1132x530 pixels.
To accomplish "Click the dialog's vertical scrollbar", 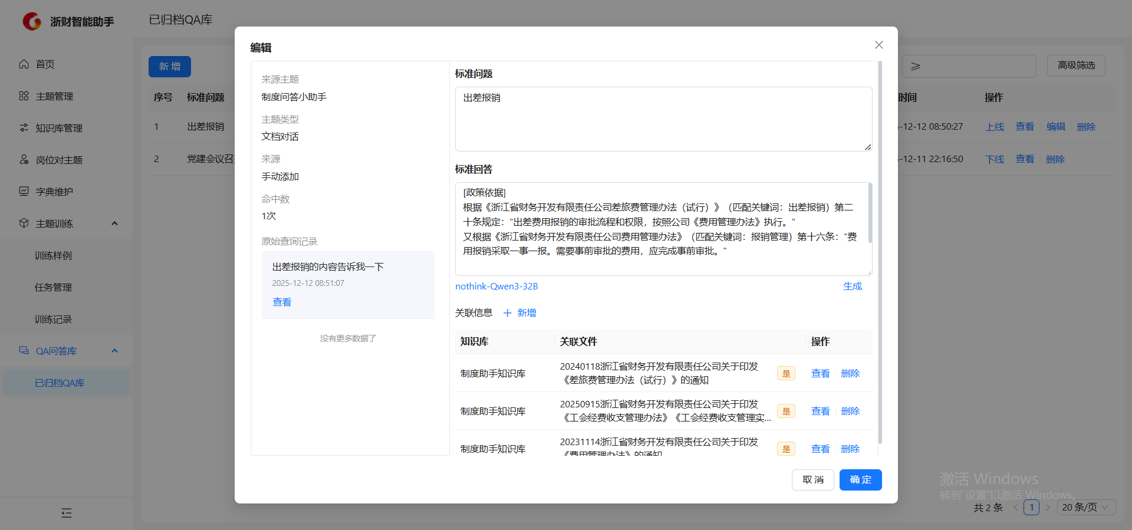I will (x=880, y=254).
